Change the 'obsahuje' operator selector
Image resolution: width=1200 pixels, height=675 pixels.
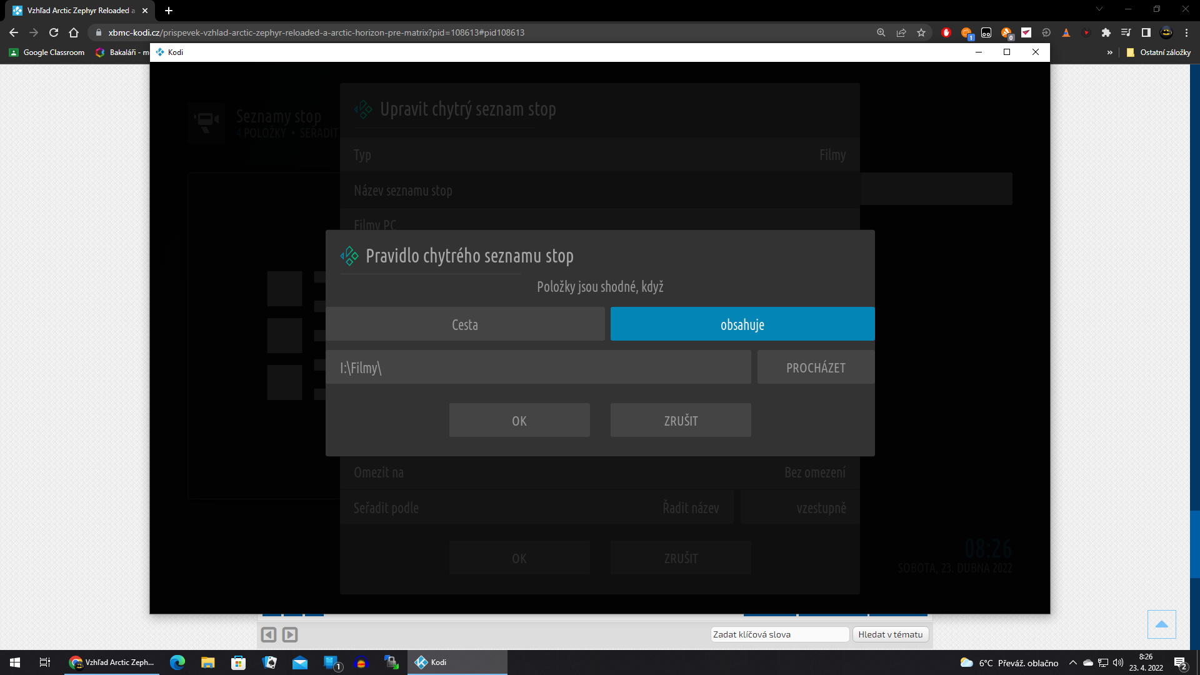click(x=742, y=324)
